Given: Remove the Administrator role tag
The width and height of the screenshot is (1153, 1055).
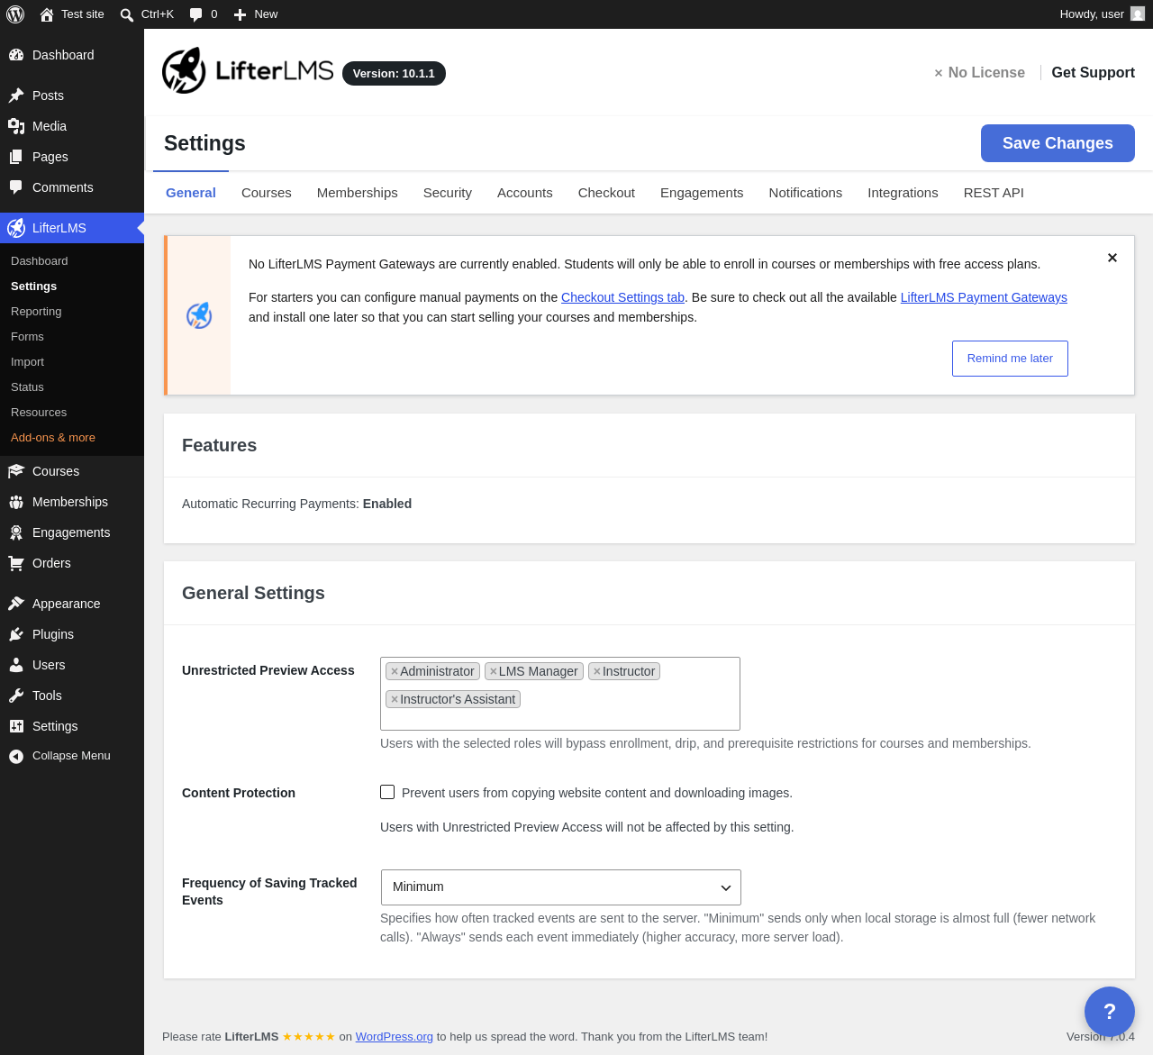Looking at the screenshot, I should coord(395,671).
